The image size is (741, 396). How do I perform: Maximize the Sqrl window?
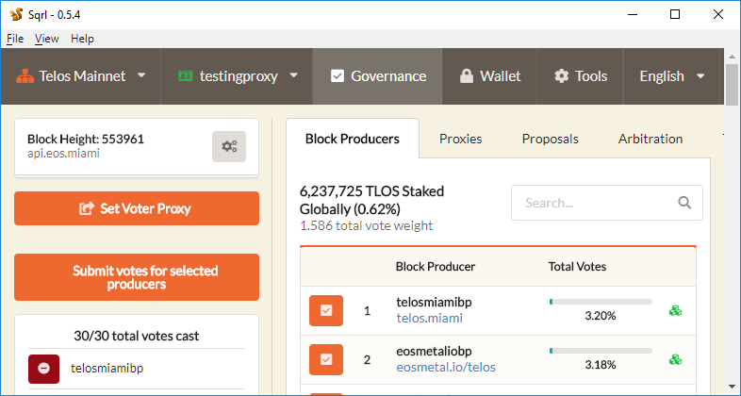tap(675, 14)
